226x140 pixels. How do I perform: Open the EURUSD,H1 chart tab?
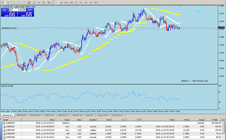[118, 115]
